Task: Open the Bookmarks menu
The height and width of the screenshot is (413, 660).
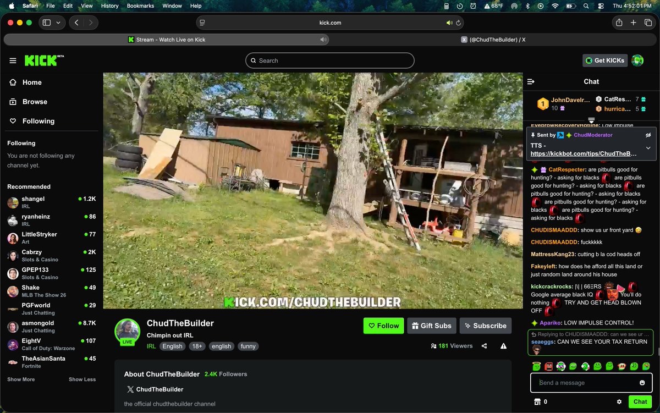Action: coord(140,5)
